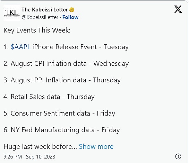Open the TKL profile avatar

click(12, 13)
